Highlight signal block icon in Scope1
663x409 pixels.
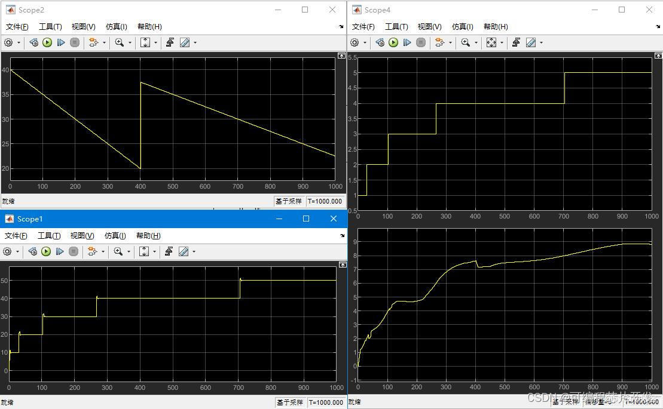[91, 251]
